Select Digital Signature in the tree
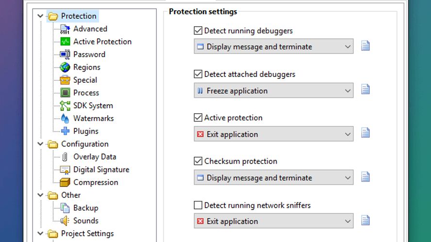 pos(101,170)
